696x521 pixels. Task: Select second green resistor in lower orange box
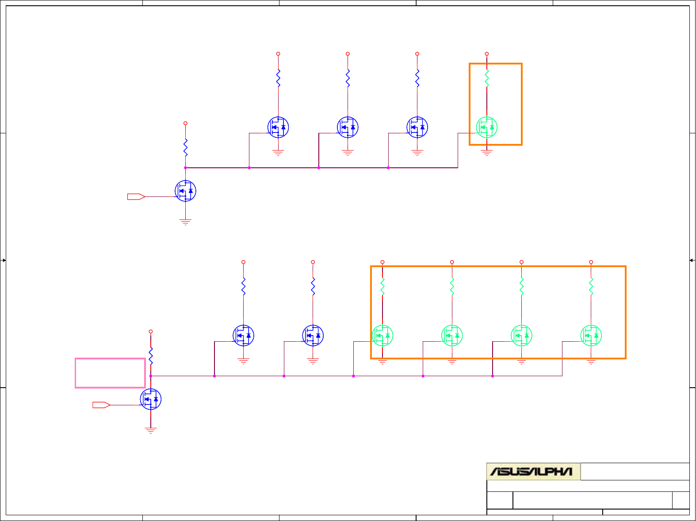[x=452, y=286]
